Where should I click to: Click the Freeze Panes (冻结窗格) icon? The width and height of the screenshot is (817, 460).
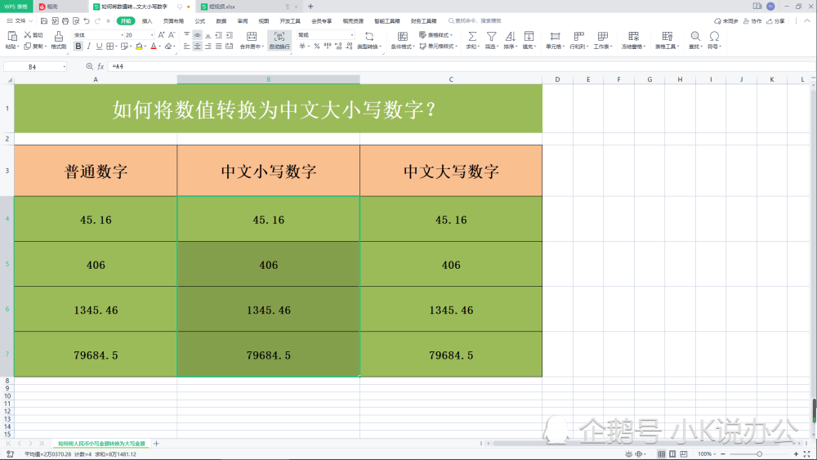pyautogui.click(x=633, y=37)
